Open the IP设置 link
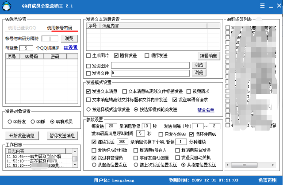The height and width of the screenshot is (185, 283). click(x=70, y=47)
